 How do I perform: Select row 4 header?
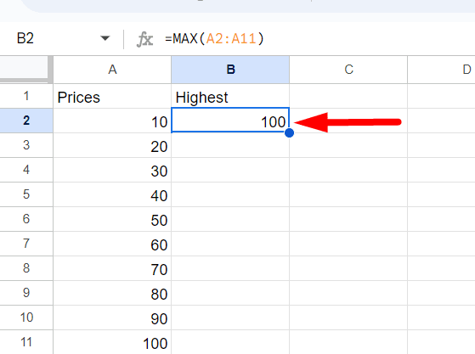[x=26, y=170]
